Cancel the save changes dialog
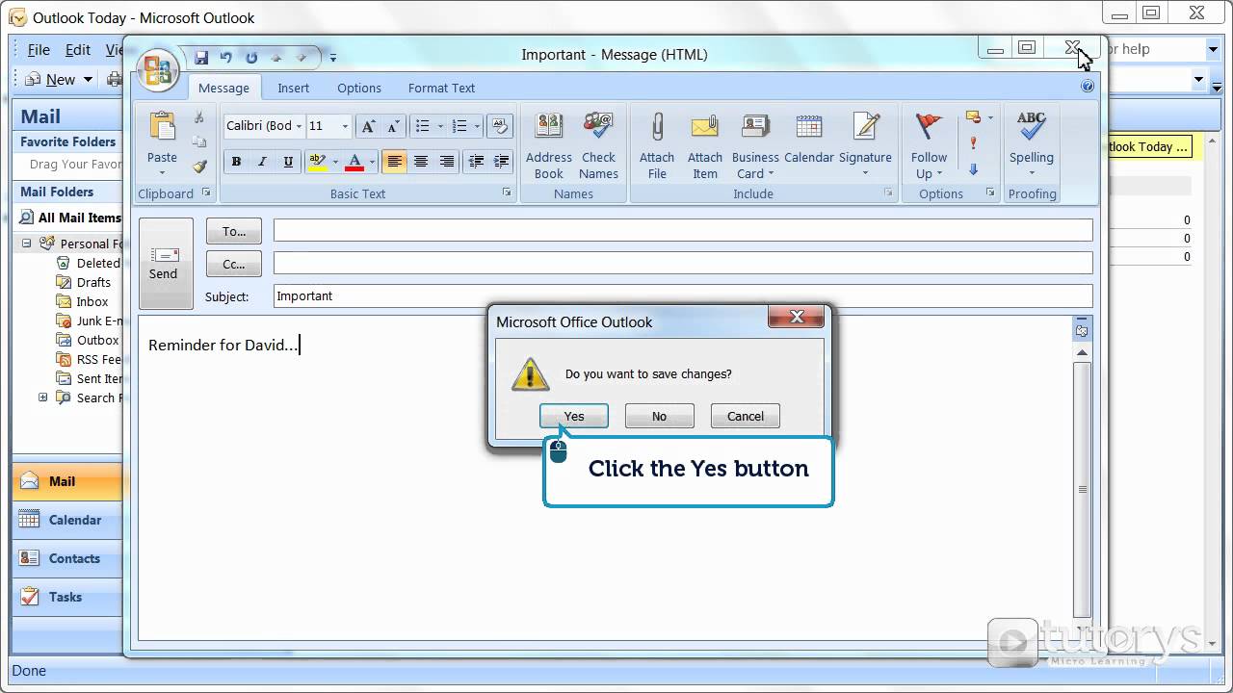The image size is (1233, 693). (x=745, y=416)
